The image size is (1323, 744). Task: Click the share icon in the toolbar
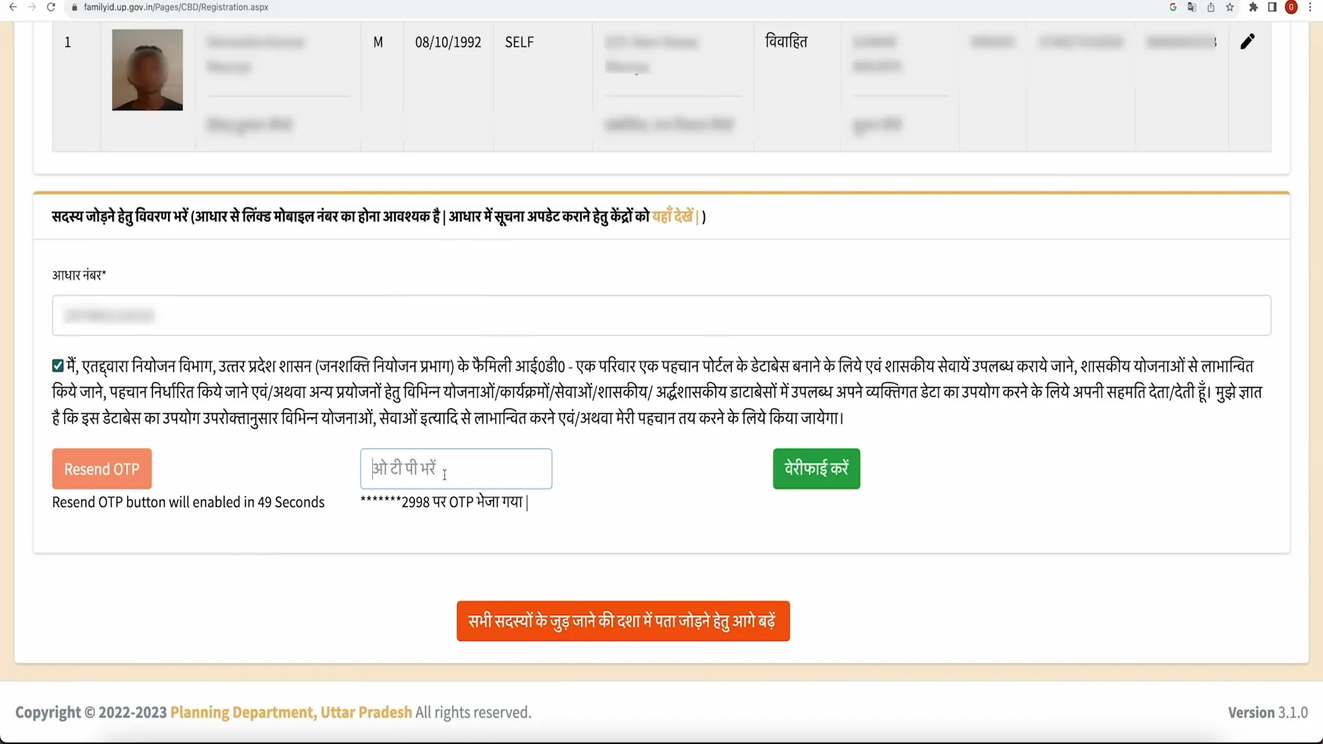click(x=1211, y=8)
